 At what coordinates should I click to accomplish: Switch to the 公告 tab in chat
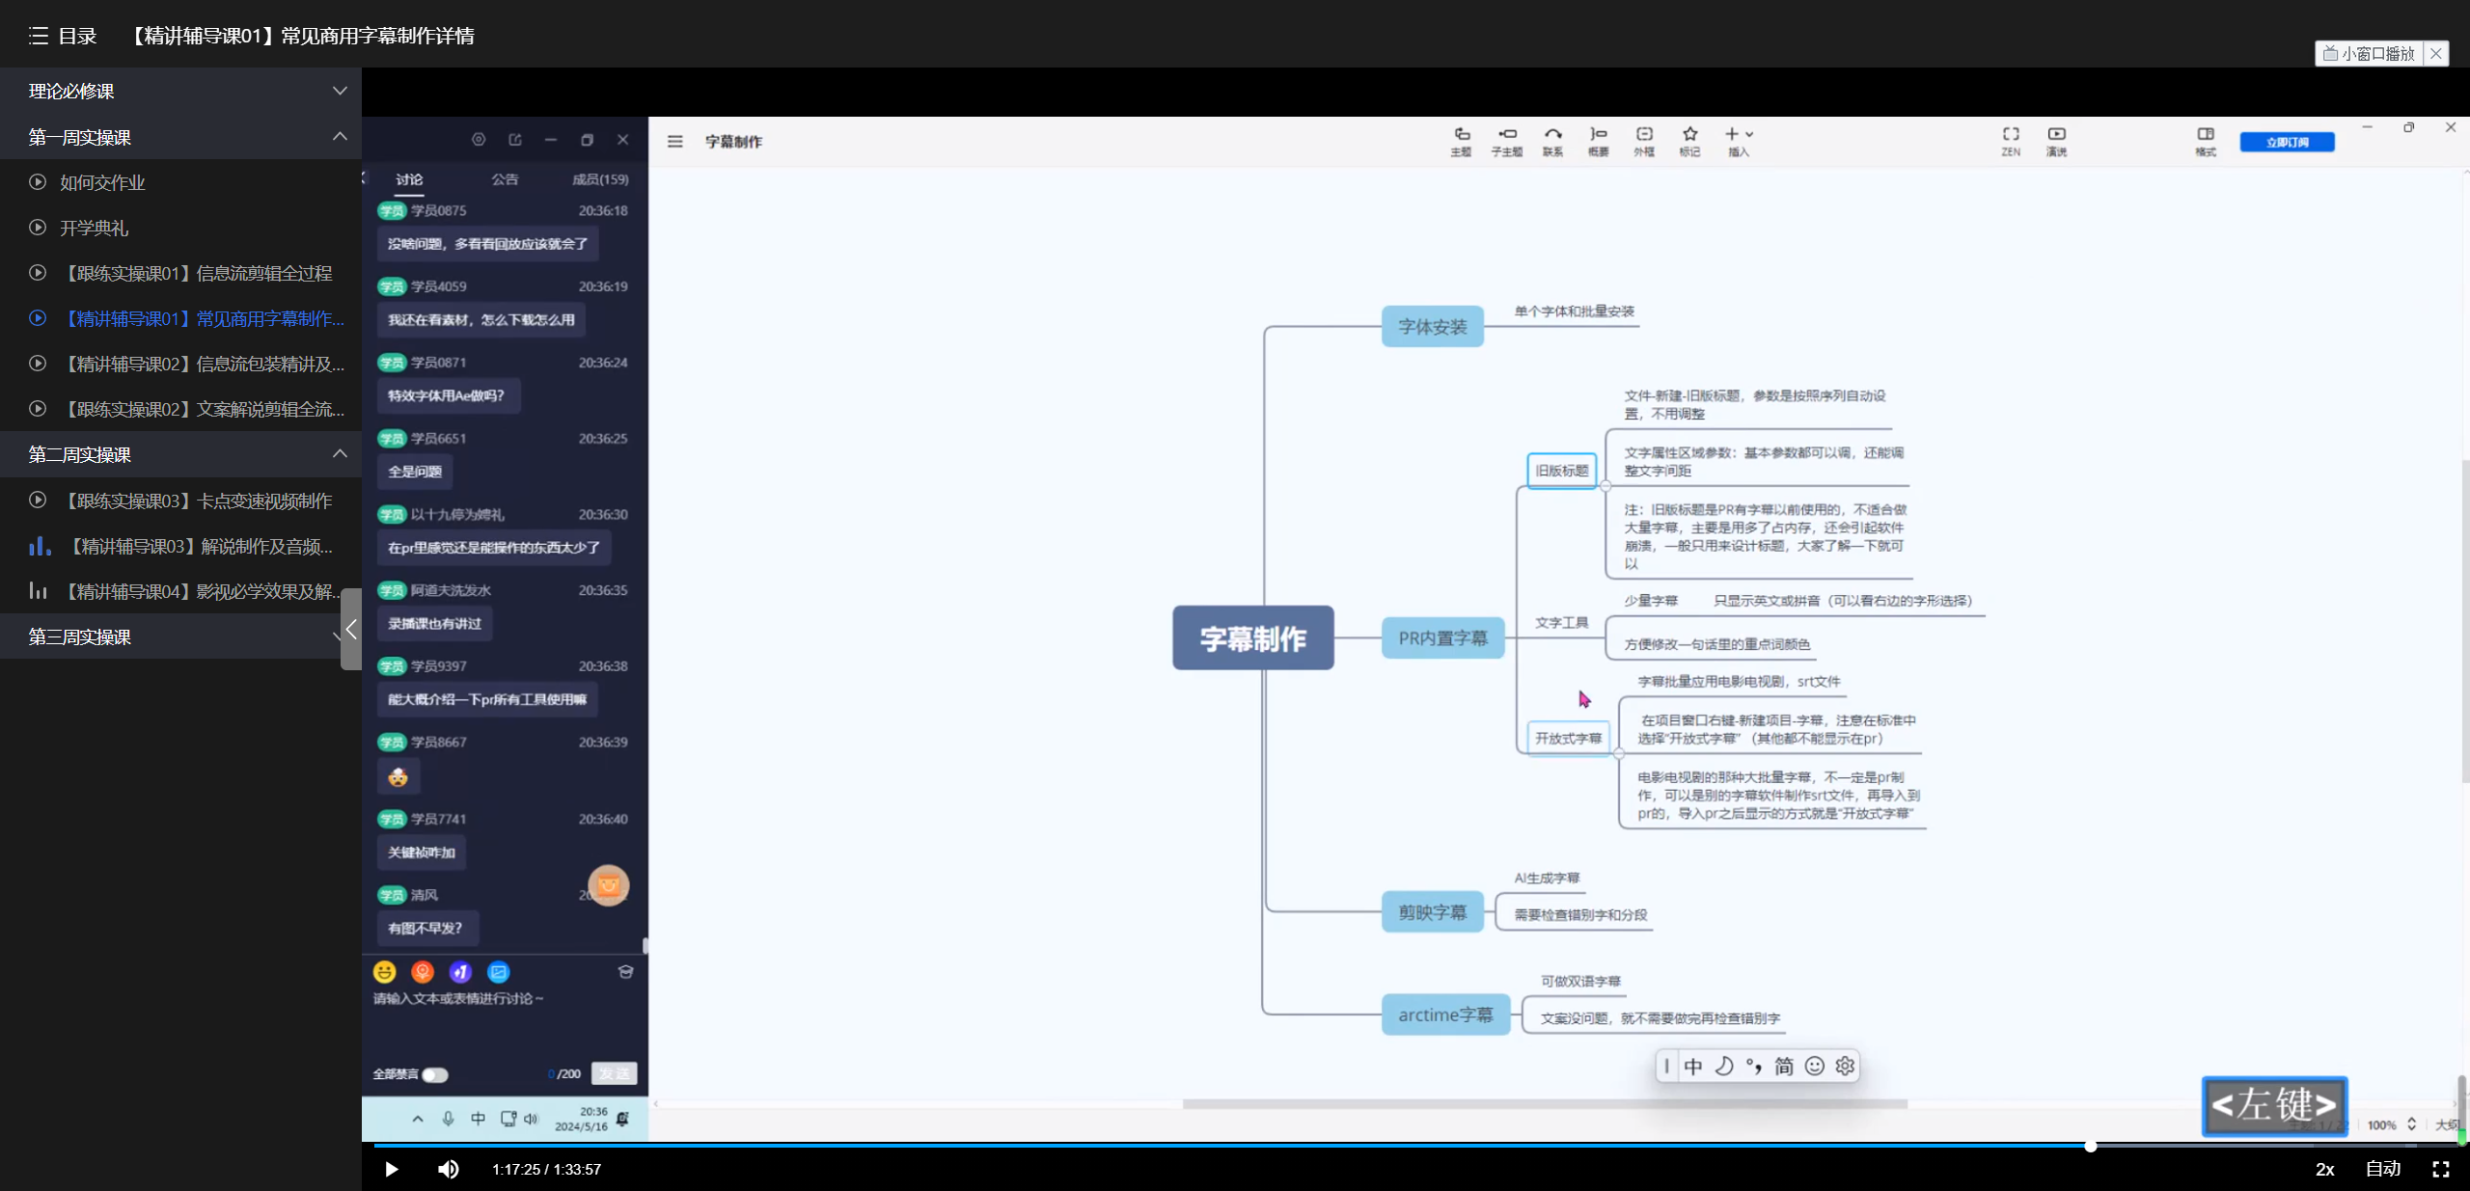[x=505, y=179]
